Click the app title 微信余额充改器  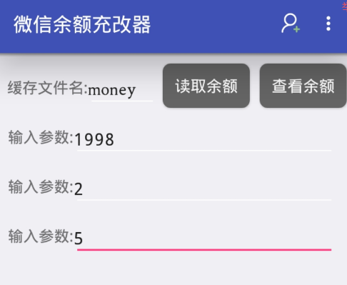pos(82,24)
